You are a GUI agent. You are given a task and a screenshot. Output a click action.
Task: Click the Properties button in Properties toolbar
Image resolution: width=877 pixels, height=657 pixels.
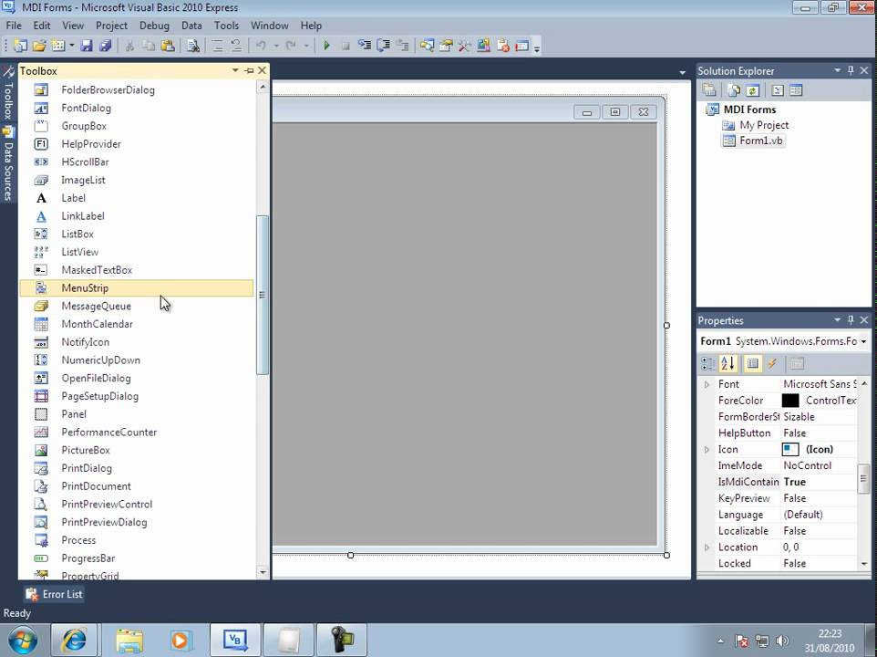(753, 364)
